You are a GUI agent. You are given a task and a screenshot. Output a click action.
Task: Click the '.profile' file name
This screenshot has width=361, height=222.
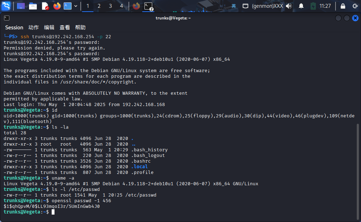click(142, 172)
